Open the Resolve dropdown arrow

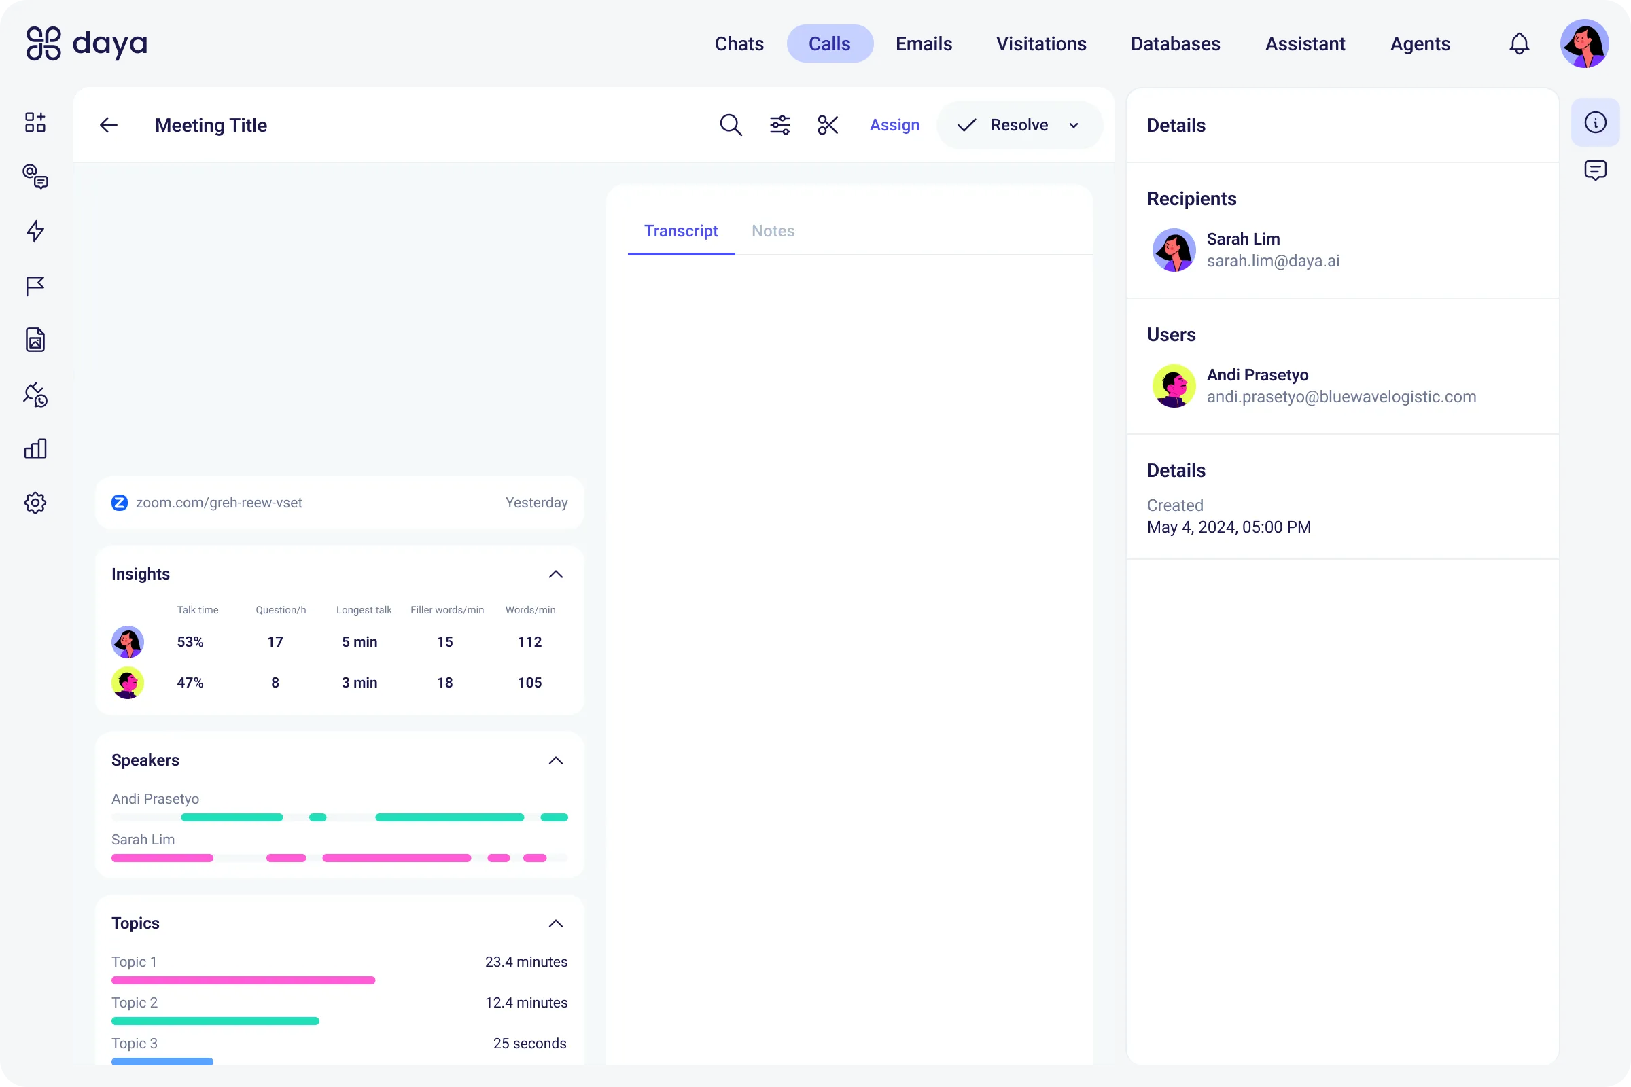tap(1074, 126)
